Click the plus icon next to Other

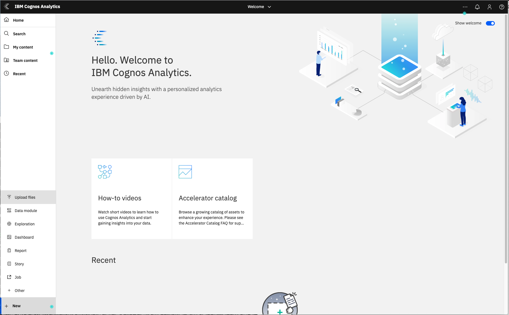tap(9, 290)
